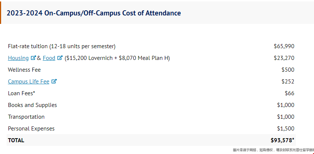The width and height of the screenshot is (314, 154).
Task: Click external-link icon next to Housing
Action: (x=33, y=58)
